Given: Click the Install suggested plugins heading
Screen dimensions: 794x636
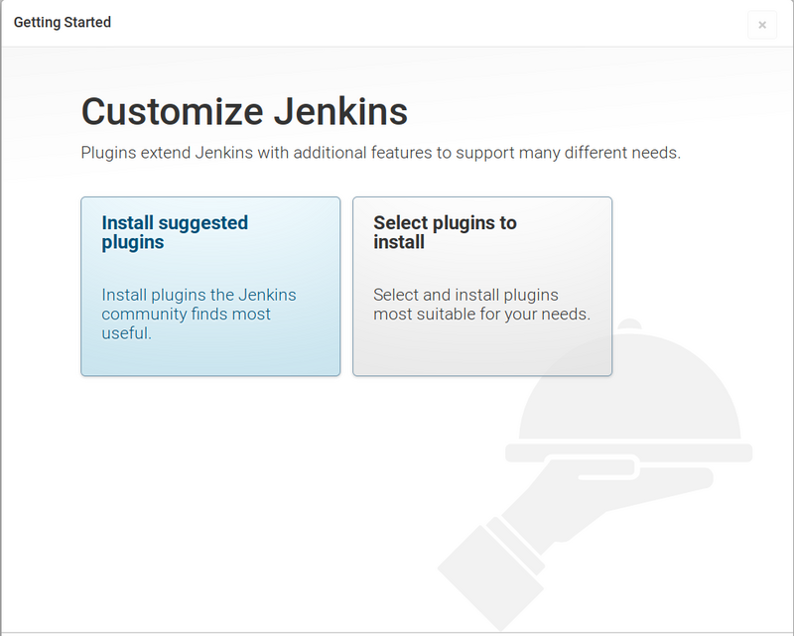Looking at the screenshot, I should [174, 234].
